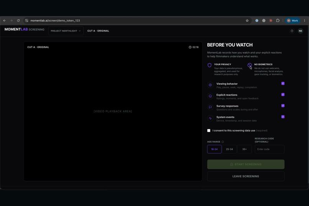This screenshot has width=309, height=206.
Task: Click the clock duration icon beside 02:18
Action: [190, 47]
